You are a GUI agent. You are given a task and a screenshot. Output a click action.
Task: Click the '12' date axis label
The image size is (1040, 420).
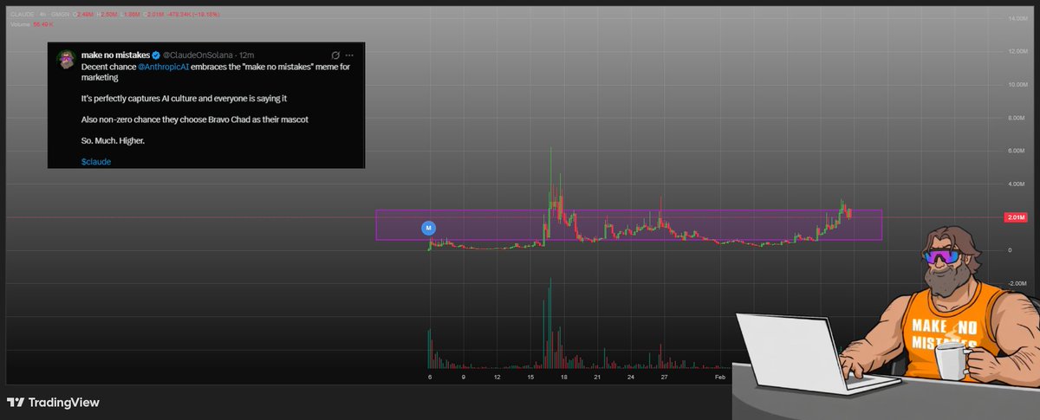pos(497,378)
